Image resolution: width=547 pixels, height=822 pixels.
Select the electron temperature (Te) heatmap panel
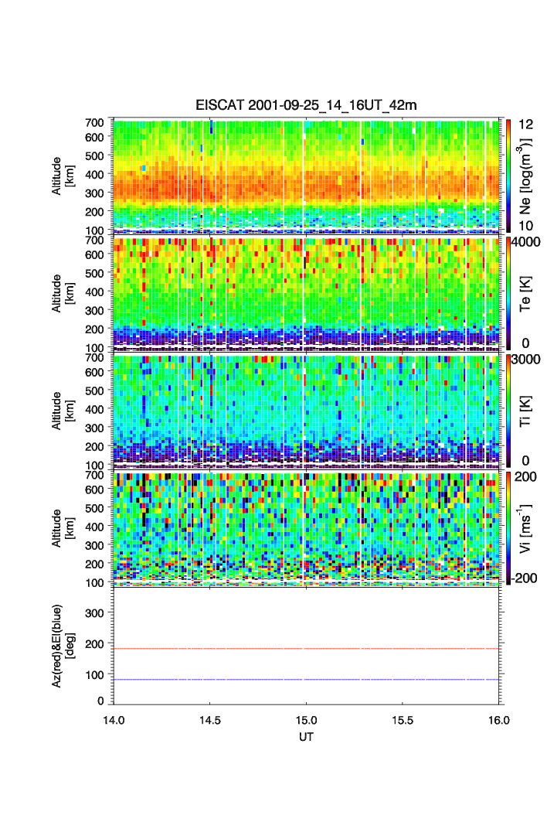click(x=307, y=294)
